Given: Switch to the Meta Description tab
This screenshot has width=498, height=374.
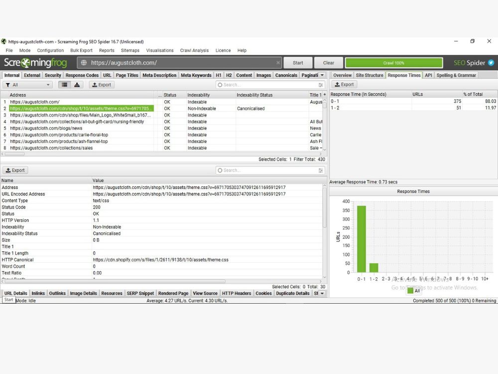Looking at the screenshot, I should 159,75.
